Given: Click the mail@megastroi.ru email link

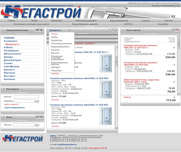Looking at the screenshot, I should click(x=67, y=144).
